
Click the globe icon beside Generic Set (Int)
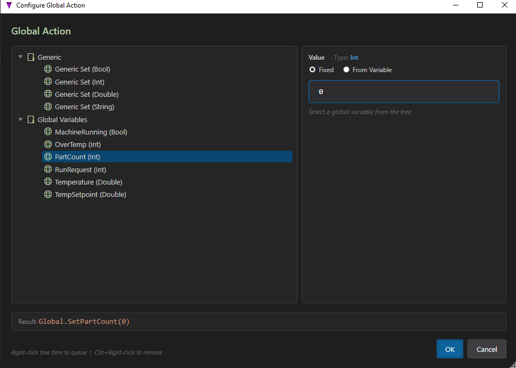(48, 81)
